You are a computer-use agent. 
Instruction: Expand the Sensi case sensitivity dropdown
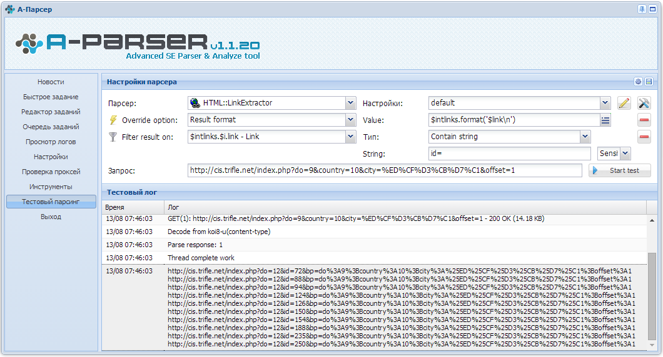(x=625, y=154)
